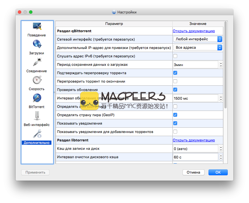Click the qBittorrent title bar icon
The height and width of the screenshot is (203, 249).
(114, 12)
